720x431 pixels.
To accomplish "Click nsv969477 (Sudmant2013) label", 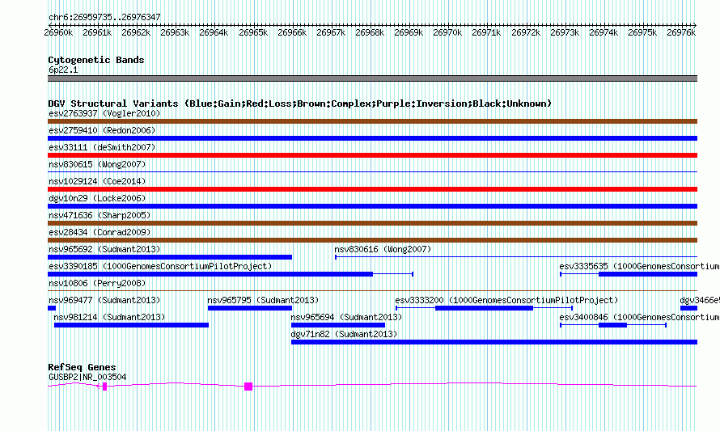I will click(104, 300).
